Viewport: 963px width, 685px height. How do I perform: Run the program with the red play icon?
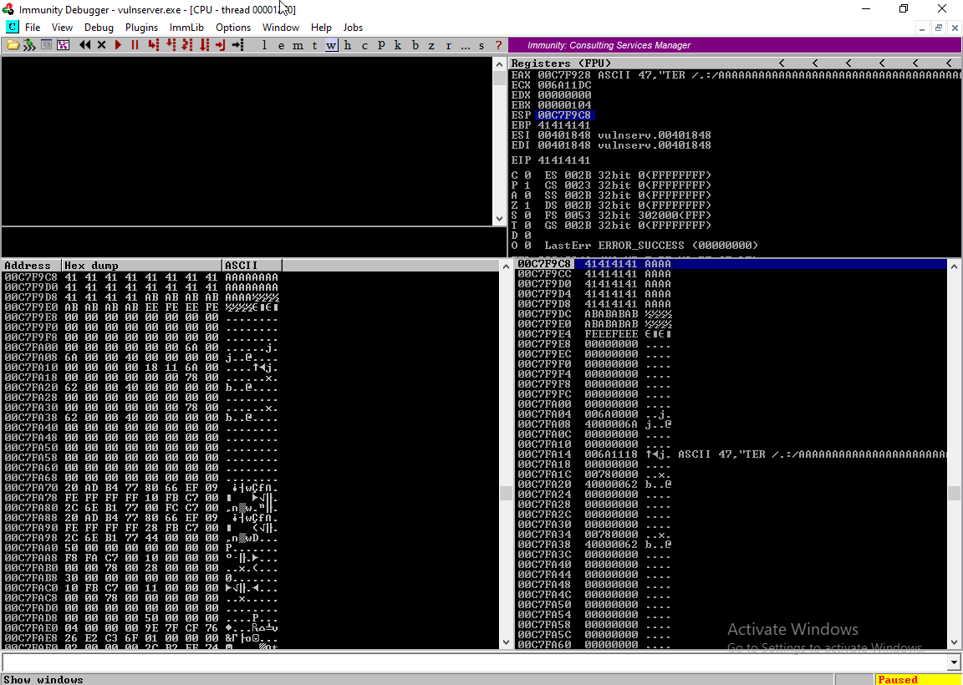(x=118, y=45)
